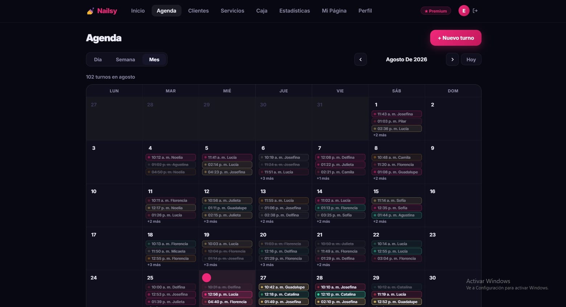Create a new appointment with "+ Nuevo turno"

(x=456, y=38)
